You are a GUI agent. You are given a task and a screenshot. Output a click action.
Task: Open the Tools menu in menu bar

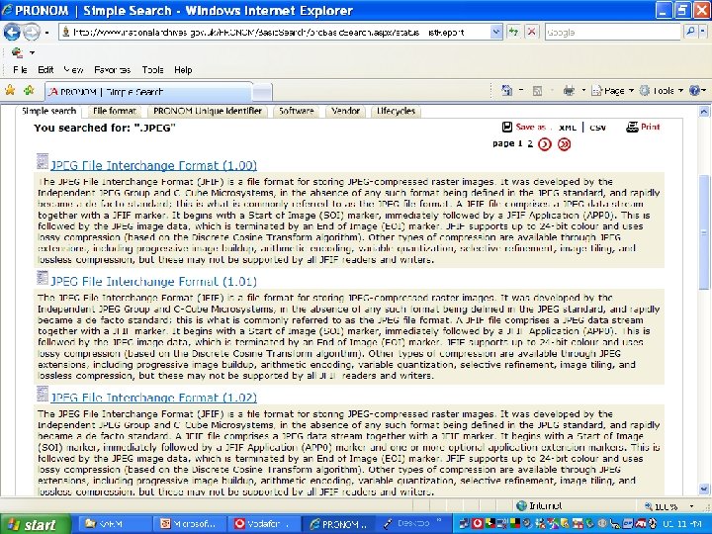click(152, 70)
